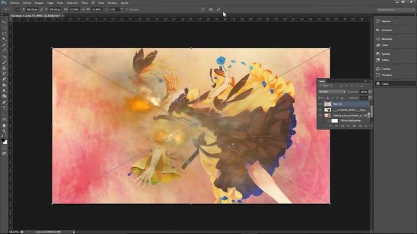Collapse the Capas floating panel
The image size is (417, 234).
(365, 81)
